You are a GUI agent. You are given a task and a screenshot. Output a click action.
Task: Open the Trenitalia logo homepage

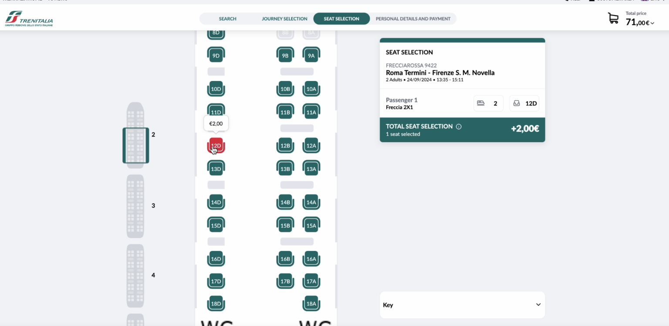tap(29, 19)
